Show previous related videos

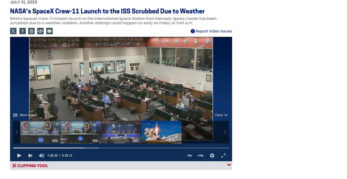point(17,132)
